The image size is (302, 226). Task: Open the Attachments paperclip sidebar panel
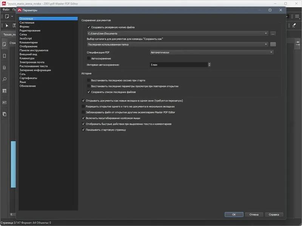pos(5,68)
